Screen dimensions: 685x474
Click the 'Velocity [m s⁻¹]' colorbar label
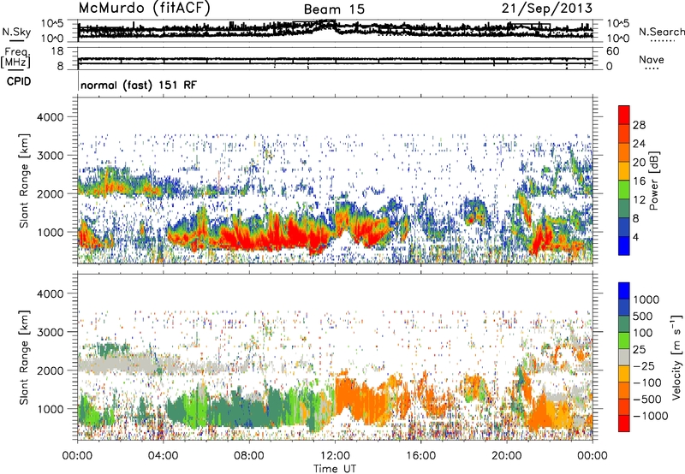tap(676, 357)
